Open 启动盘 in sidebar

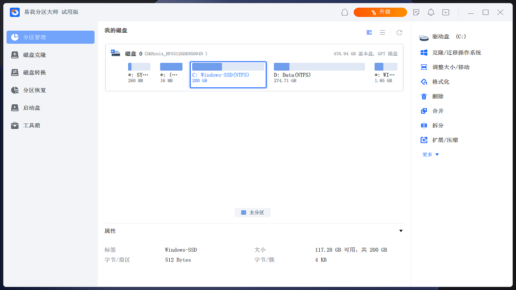50,108
